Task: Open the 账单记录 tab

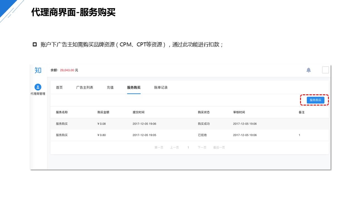Action: (161, 88)
